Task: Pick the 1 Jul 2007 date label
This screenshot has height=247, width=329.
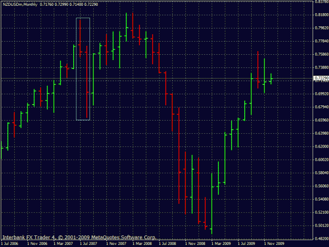Action: [x=88, y=244]
